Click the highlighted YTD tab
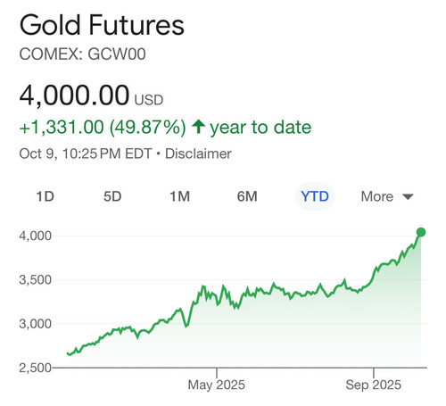 point(315,196)
